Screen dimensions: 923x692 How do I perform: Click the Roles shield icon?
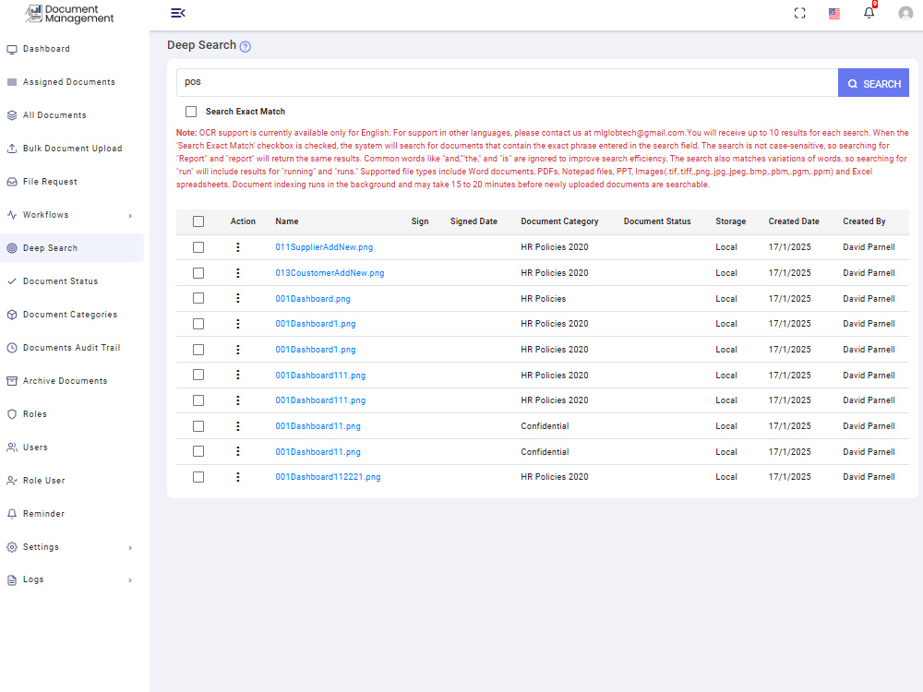point(12,414)
